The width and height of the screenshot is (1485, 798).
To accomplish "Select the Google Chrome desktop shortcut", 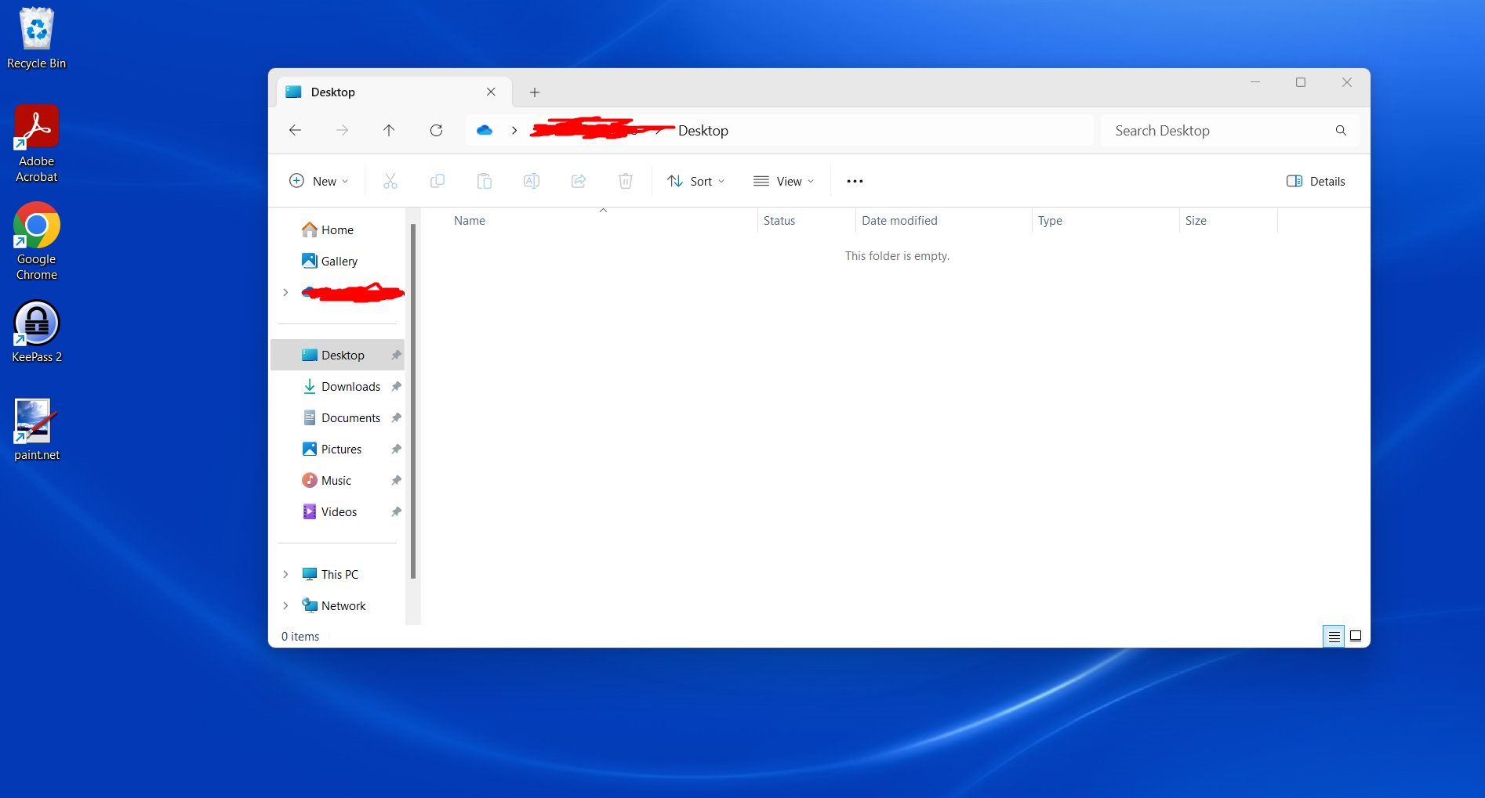I will click(x=36, y=241).
